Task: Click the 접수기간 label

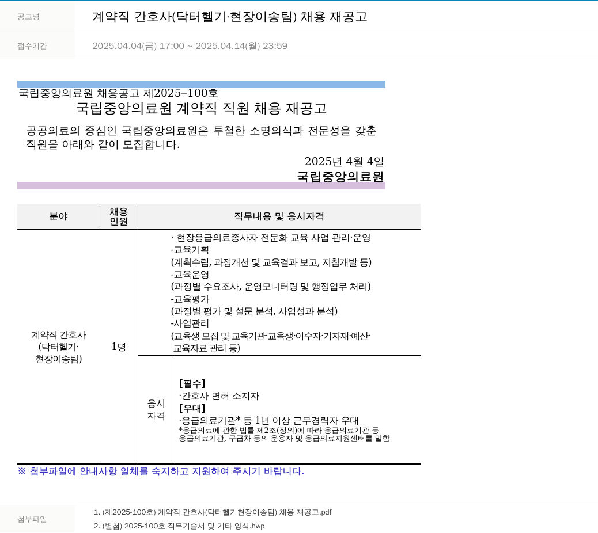Action: pos(32,46)
